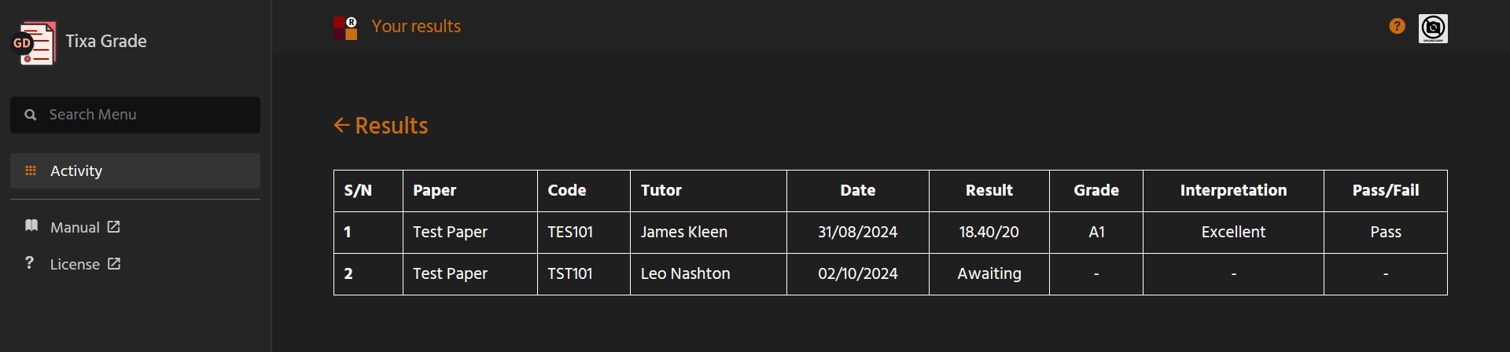Open the Activity menu item
This screenshot has width=1510, height=352.
[135, 170]
